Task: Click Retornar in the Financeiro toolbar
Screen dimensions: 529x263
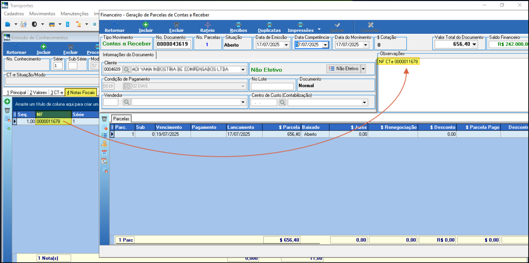Action: [114, 27]
